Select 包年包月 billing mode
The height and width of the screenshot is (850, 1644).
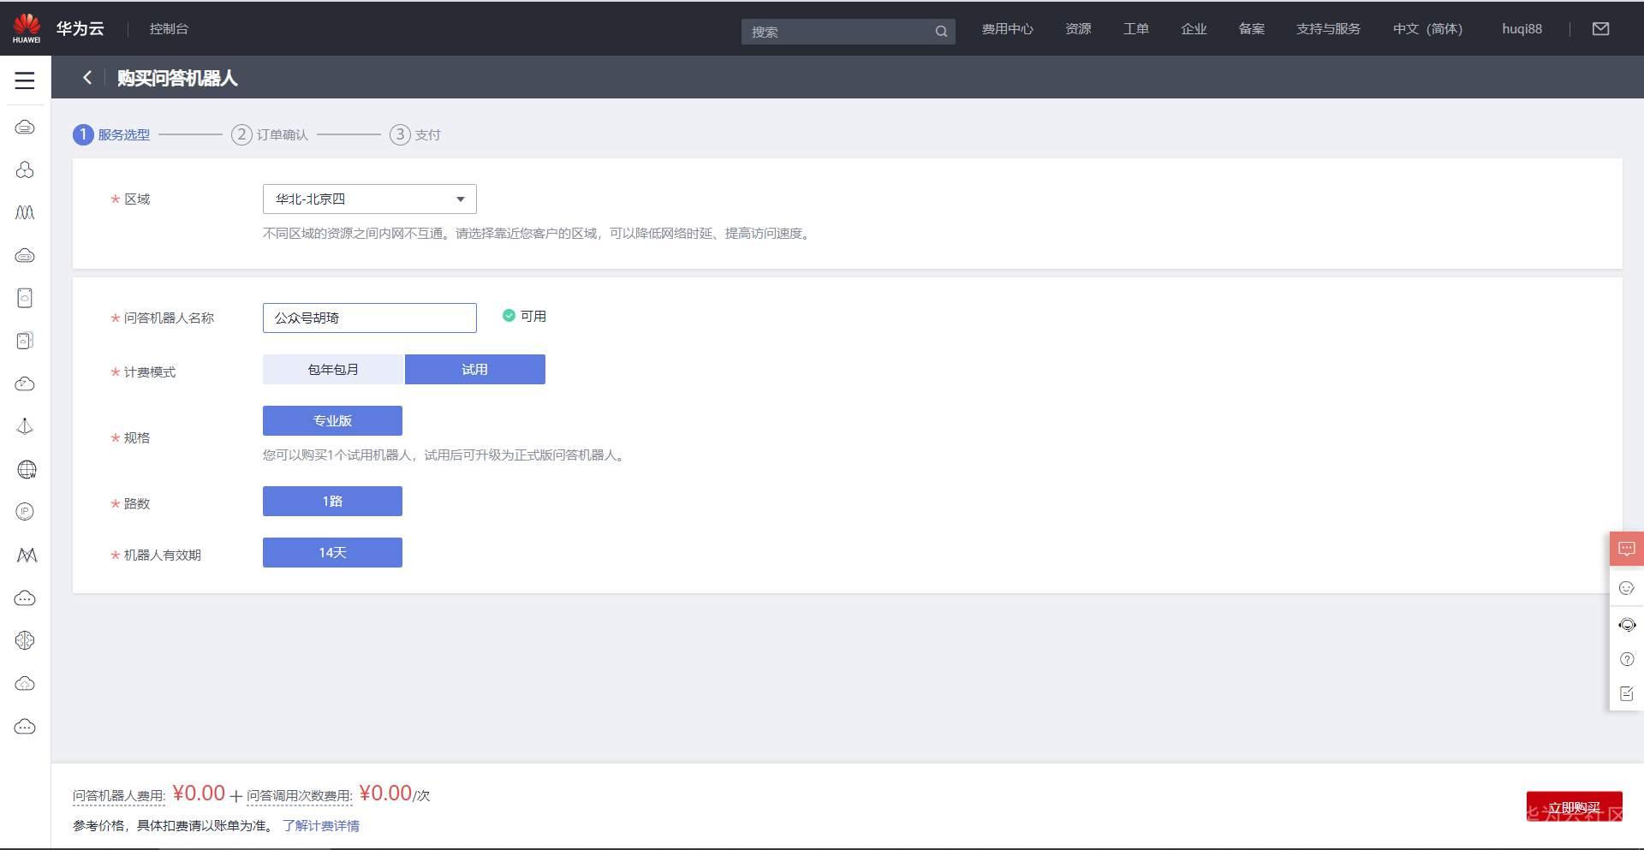[x=332, y=370]
